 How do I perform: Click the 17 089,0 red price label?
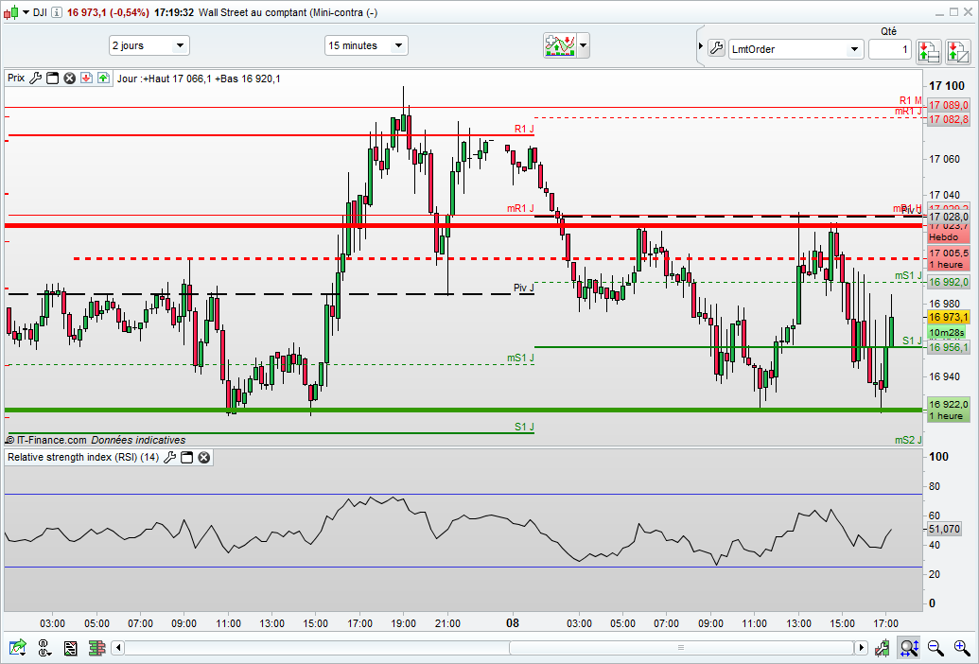949,105
